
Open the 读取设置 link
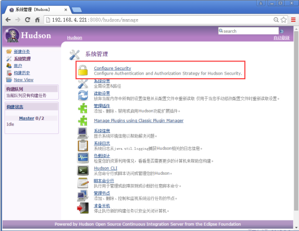point(102,93)
